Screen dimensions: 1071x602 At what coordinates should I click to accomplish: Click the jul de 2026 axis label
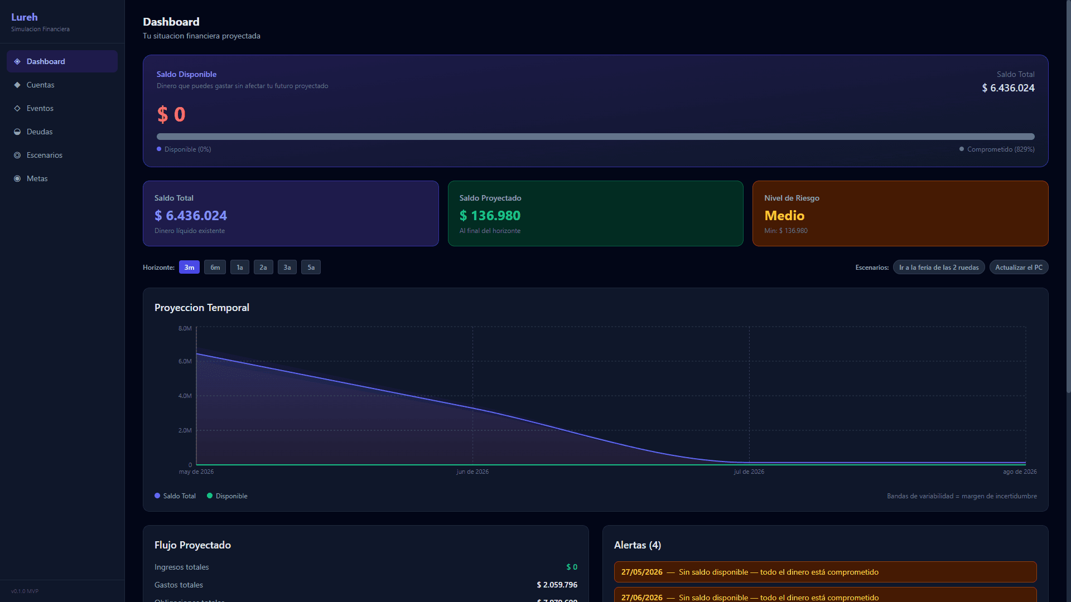pyautogui.click(x=749, y=472)
